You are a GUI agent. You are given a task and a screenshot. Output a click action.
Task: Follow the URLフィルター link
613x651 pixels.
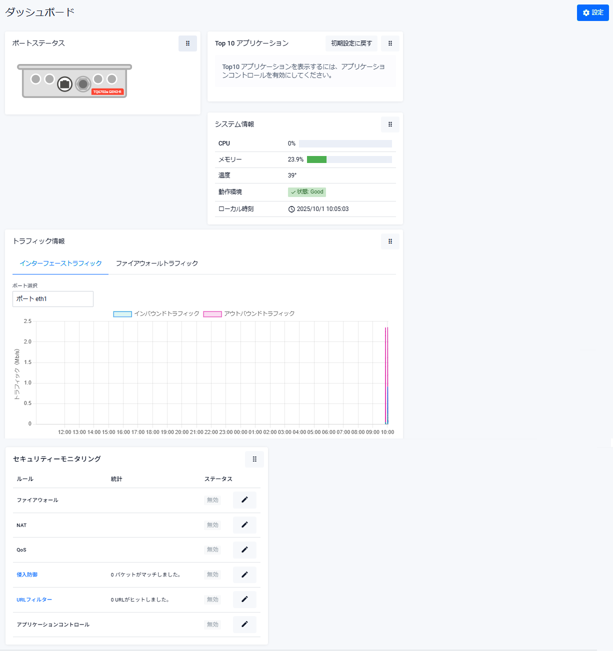(34, 600)
